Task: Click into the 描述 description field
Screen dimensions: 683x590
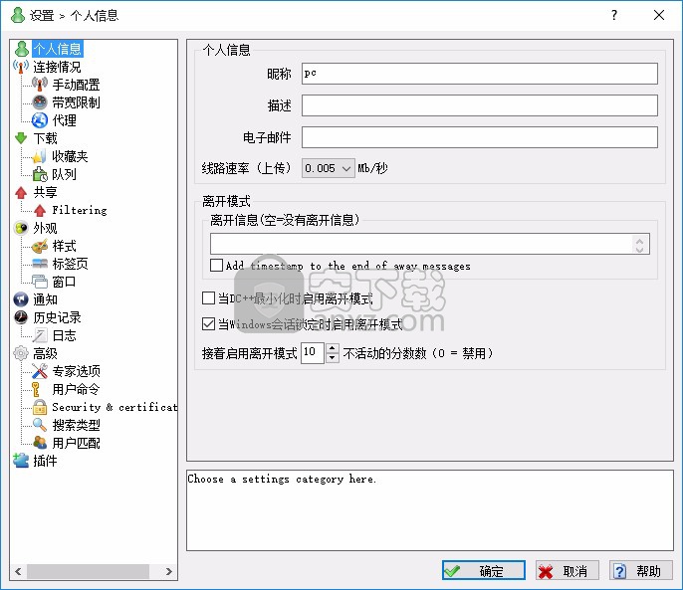Action: (480, 105)
